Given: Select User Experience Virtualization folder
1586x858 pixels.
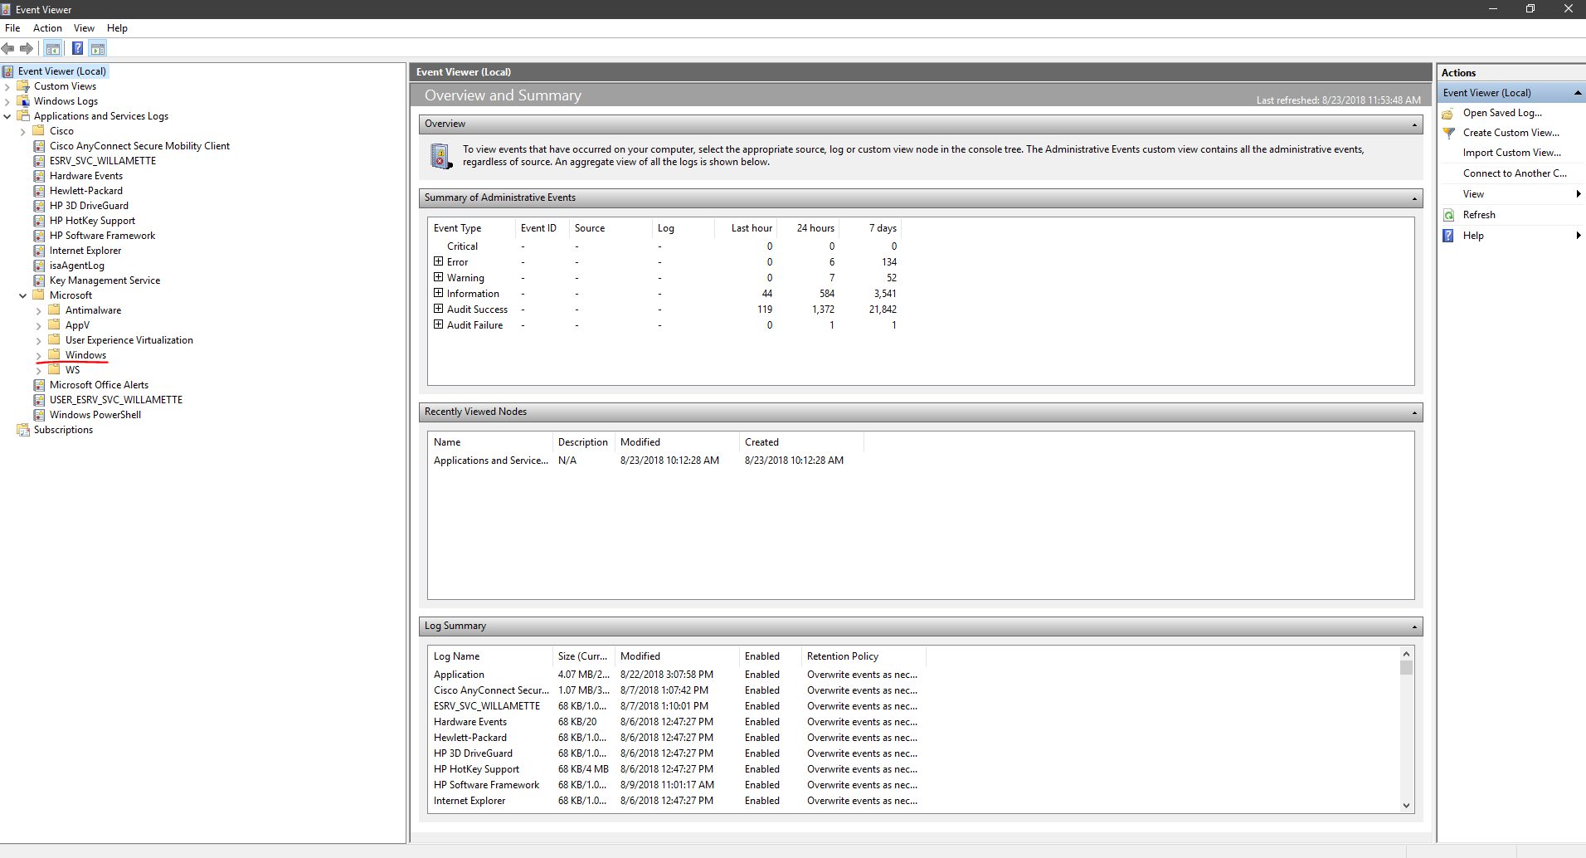Looking at the screenshot, I should (x=129, y=340).
